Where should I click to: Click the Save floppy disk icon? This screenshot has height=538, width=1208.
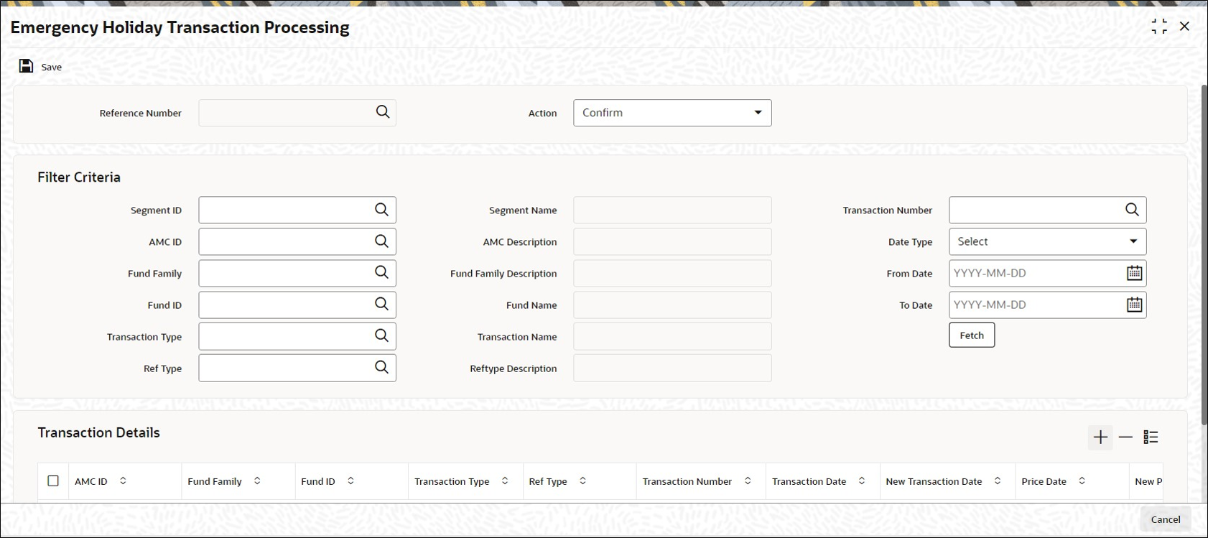26,66
